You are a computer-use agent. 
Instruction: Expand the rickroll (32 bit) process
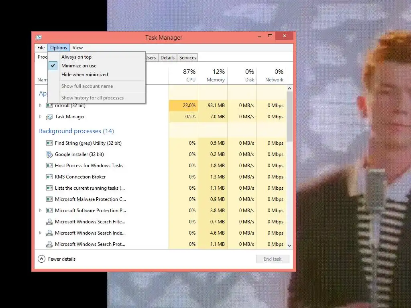point(41,105)
